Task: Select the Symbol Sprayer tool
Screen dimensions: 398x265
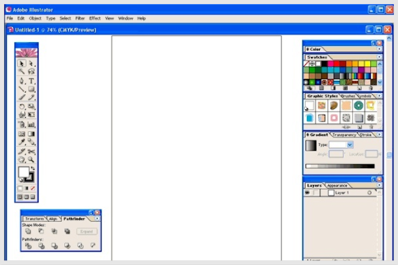Action: pos(21,125)
